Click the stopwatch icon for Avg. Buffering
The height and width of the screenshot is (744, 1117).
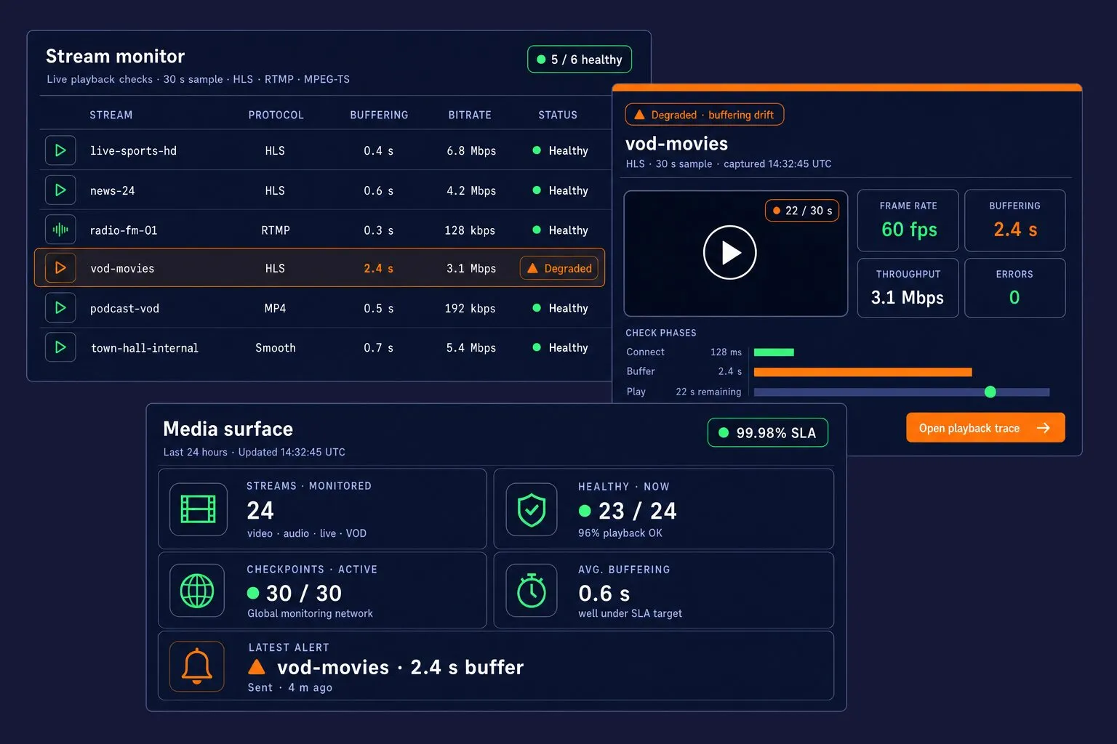tap(532, 591)
